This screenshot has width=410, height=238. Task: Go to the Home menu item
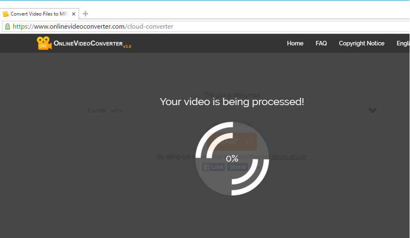point(295,43)
